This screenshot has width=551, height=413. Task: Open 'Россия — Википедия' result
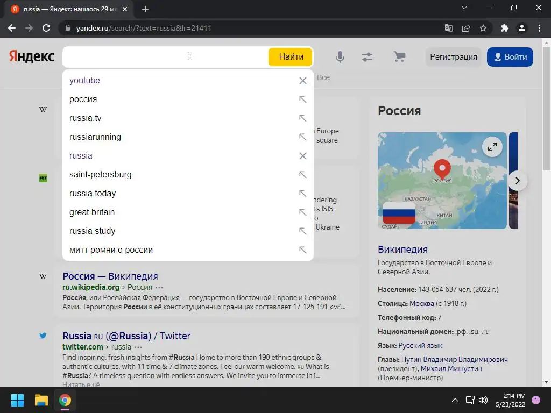(110, 276)
